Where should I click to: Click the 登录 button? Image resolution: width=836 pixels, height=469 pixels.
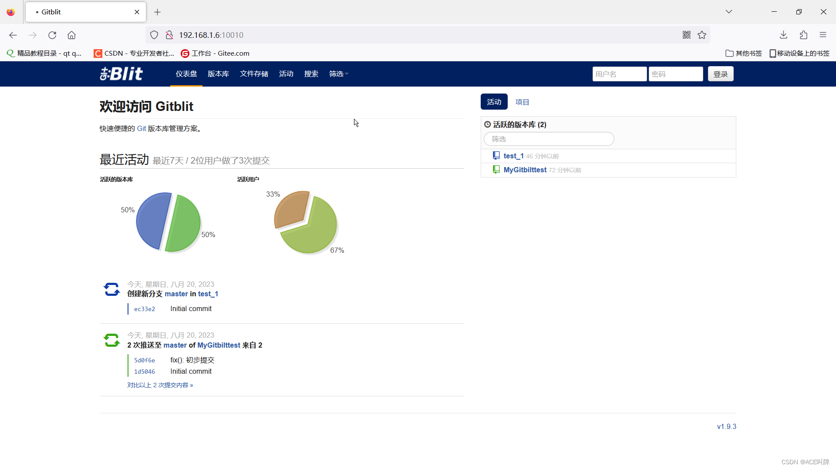[721, 74]
